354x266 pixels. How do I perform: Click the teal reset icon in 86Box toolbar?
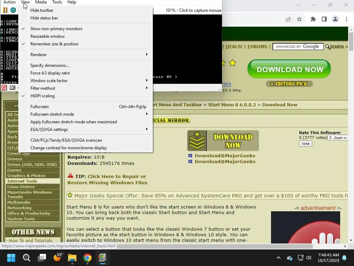13,10
